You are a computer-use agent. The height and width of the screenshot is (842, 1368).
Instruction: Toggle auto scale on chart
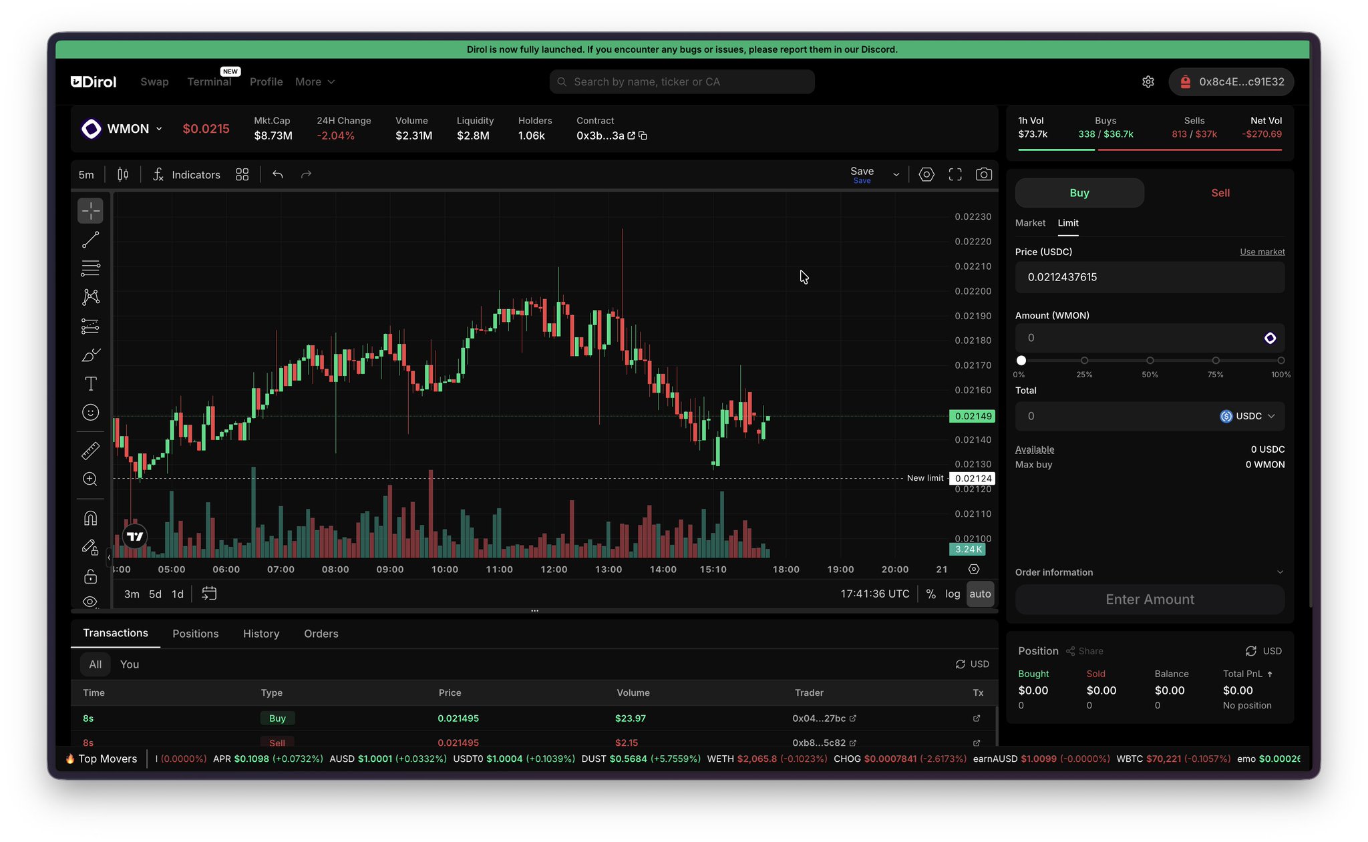(x=980, y=594)
